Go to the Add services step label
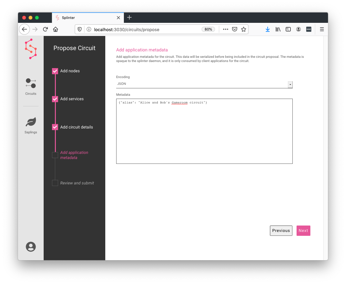This screenshot has height=284, width=346. [72, 99]
